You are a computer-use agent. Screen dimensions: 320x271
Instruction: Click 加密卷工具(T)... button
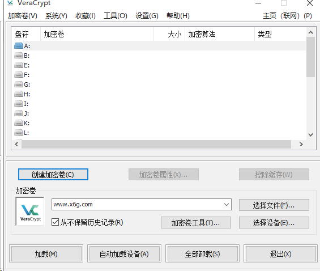[196, 223]
